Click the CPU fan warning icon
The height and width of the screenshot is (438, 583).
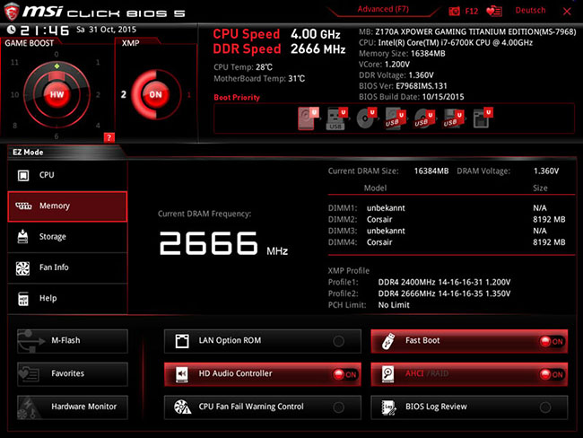pyautogui.click(x=183, y=407)
